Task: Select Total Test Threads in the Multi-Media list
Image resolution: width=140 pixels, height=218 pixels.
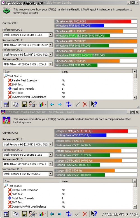Action: 23,198
